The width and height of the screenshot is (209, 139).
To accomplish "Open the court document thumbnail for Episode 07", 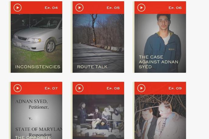I will [x=36, y=117].
